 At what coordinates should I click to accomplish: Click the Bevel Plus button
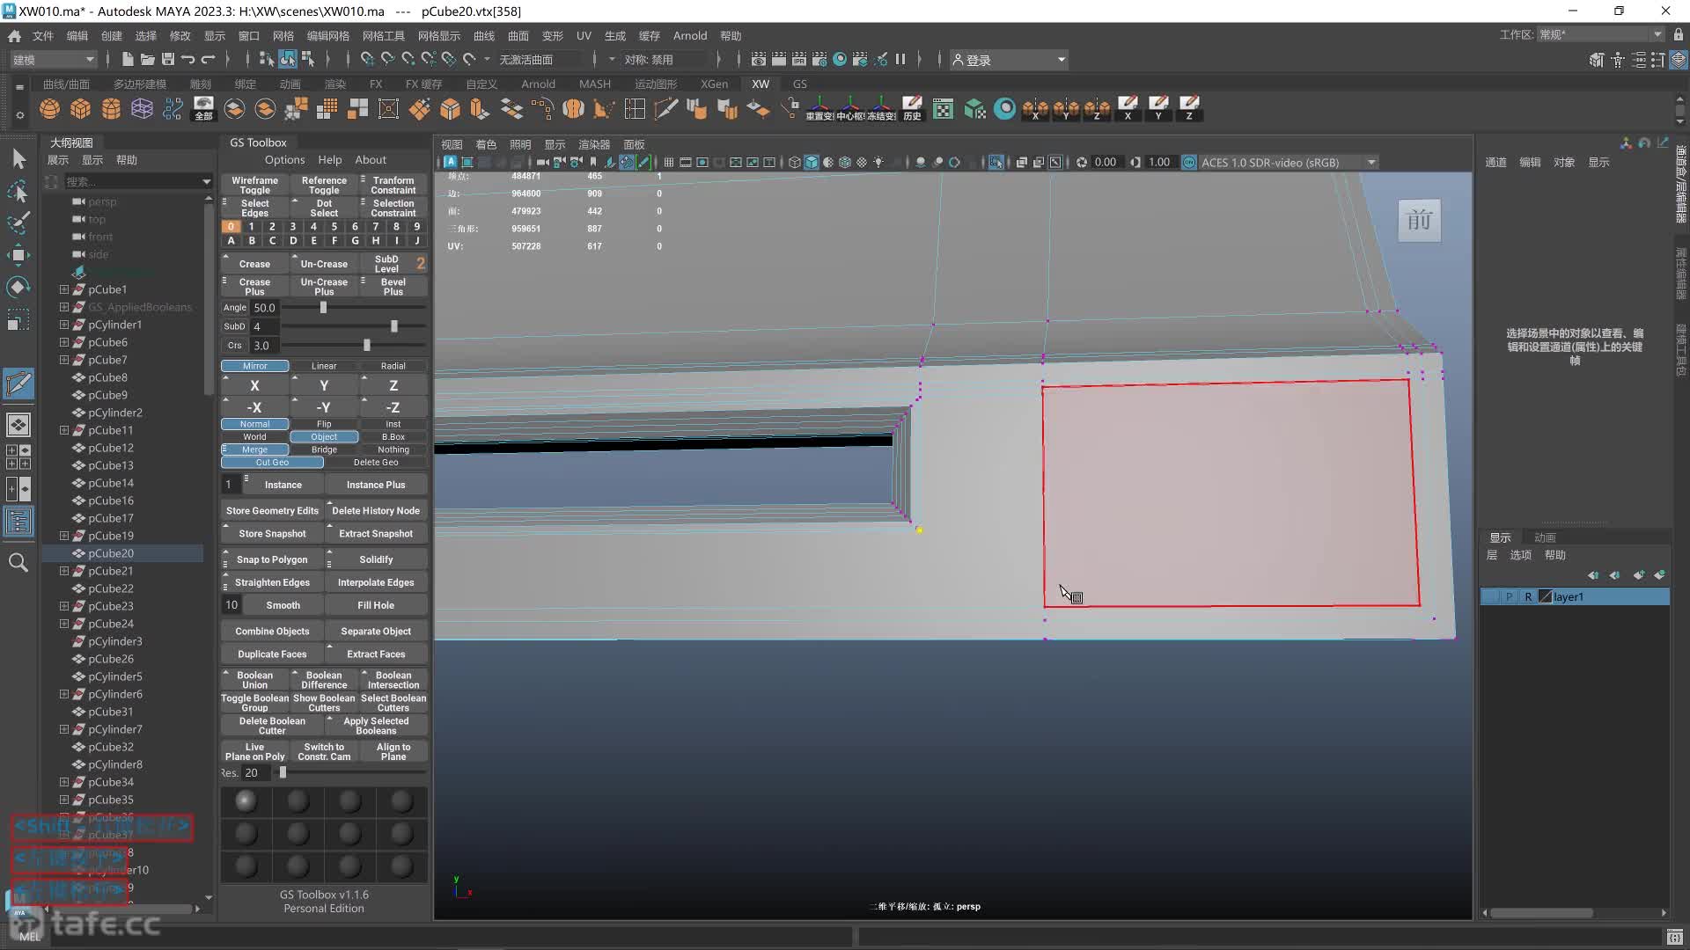pyautogui.click(x=393, y=287)
